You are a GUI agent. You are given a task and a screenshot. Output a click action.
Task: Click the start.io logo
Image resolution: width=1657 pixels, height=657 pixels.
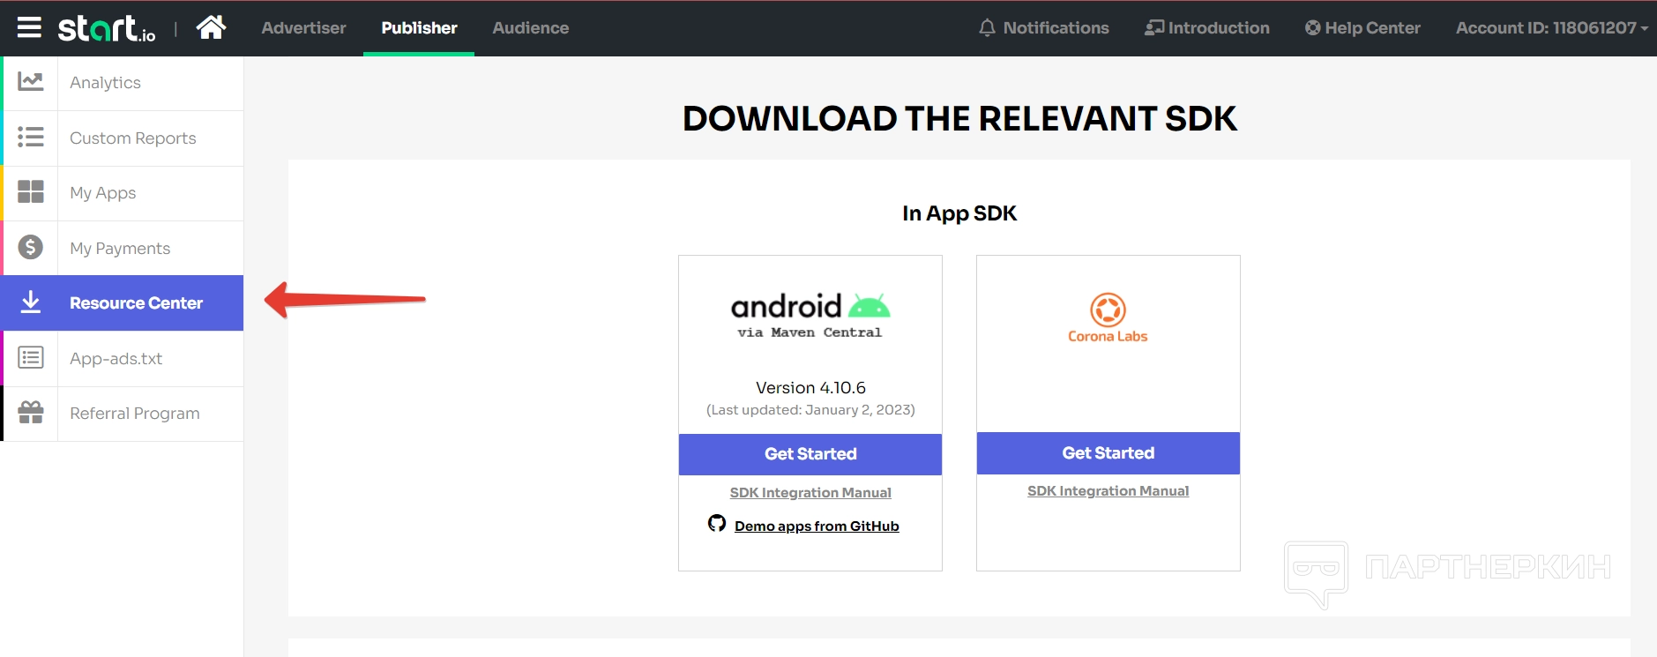point(107,28)
